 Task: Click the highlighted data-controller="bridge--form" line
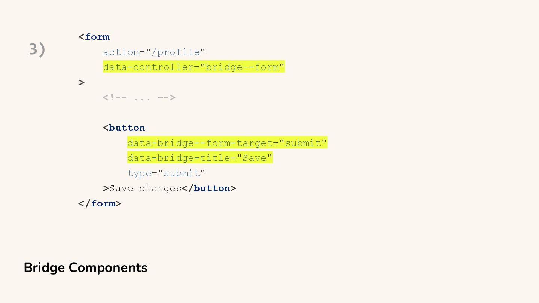(194, 67)
